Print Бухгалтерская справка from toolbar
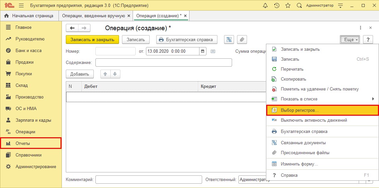Image resolution: width=379 pixels, height=188 pixels. (x=187, y=39)
